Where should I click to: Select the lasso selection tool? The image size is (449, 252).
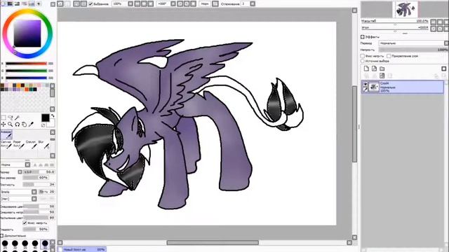11,118
